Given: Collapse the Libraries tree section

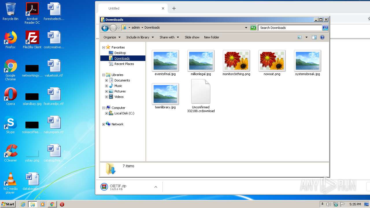Looking at the screenshot, I should pyautogui.click(x=103, y=75).
